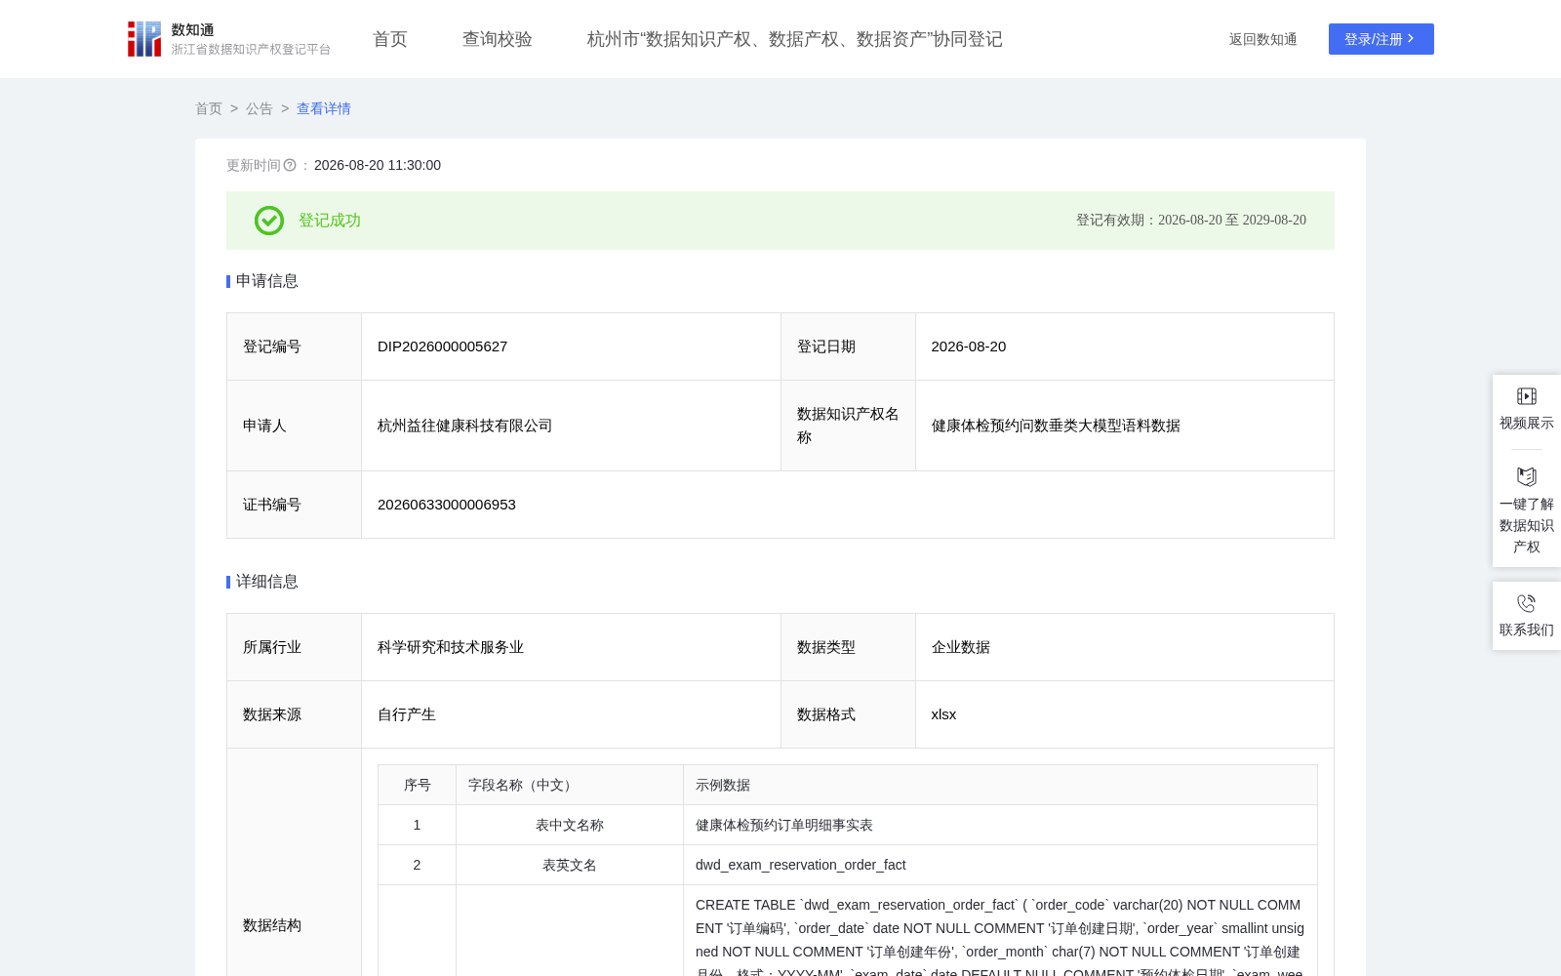Viewport: 1561px width, 976px height.
Task: Click the 表中文名称 field cell
Action: click(x=570, y=825)
